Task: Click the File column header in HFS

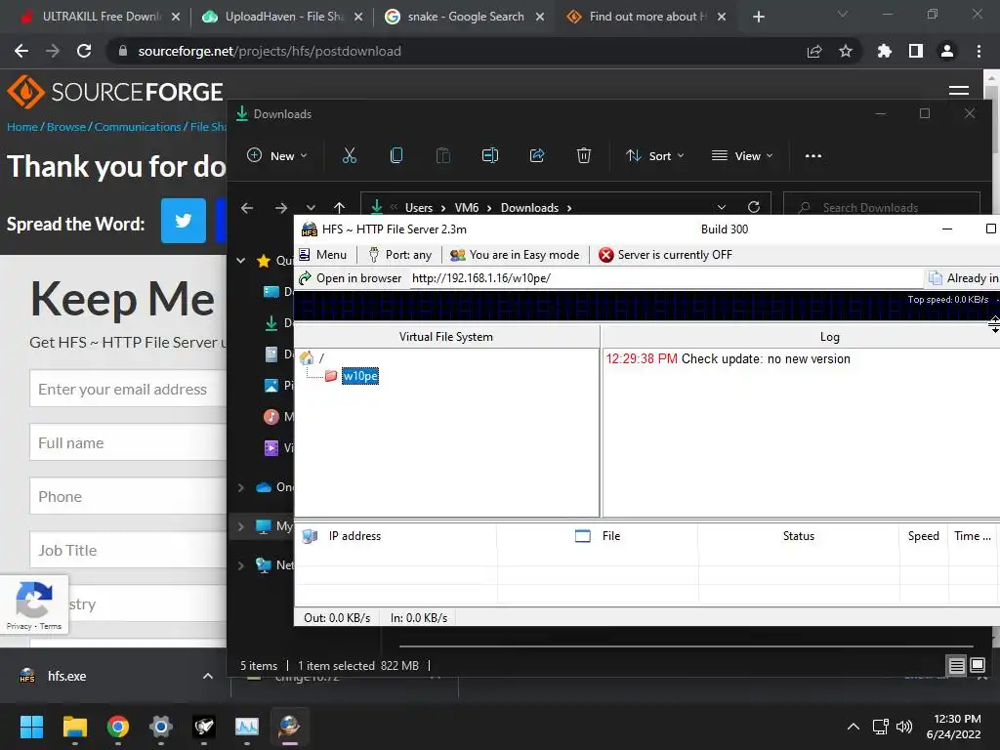Action: click(597, 536)
